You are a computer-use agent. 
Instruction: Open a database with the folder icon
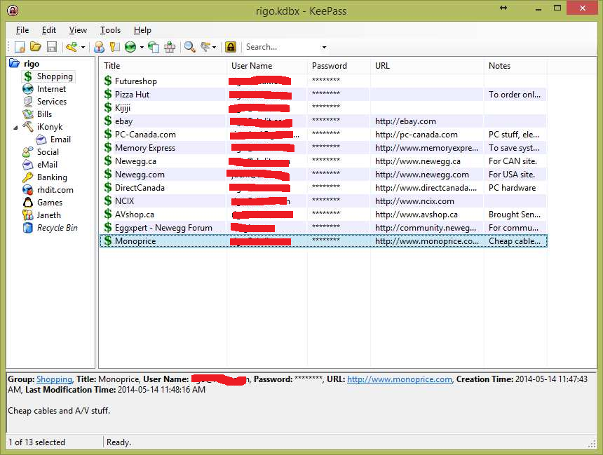[35, 47]
